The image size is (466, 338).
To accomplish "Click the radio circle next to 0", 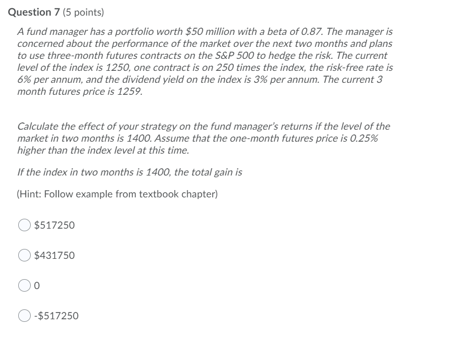I will coord(24,285).
